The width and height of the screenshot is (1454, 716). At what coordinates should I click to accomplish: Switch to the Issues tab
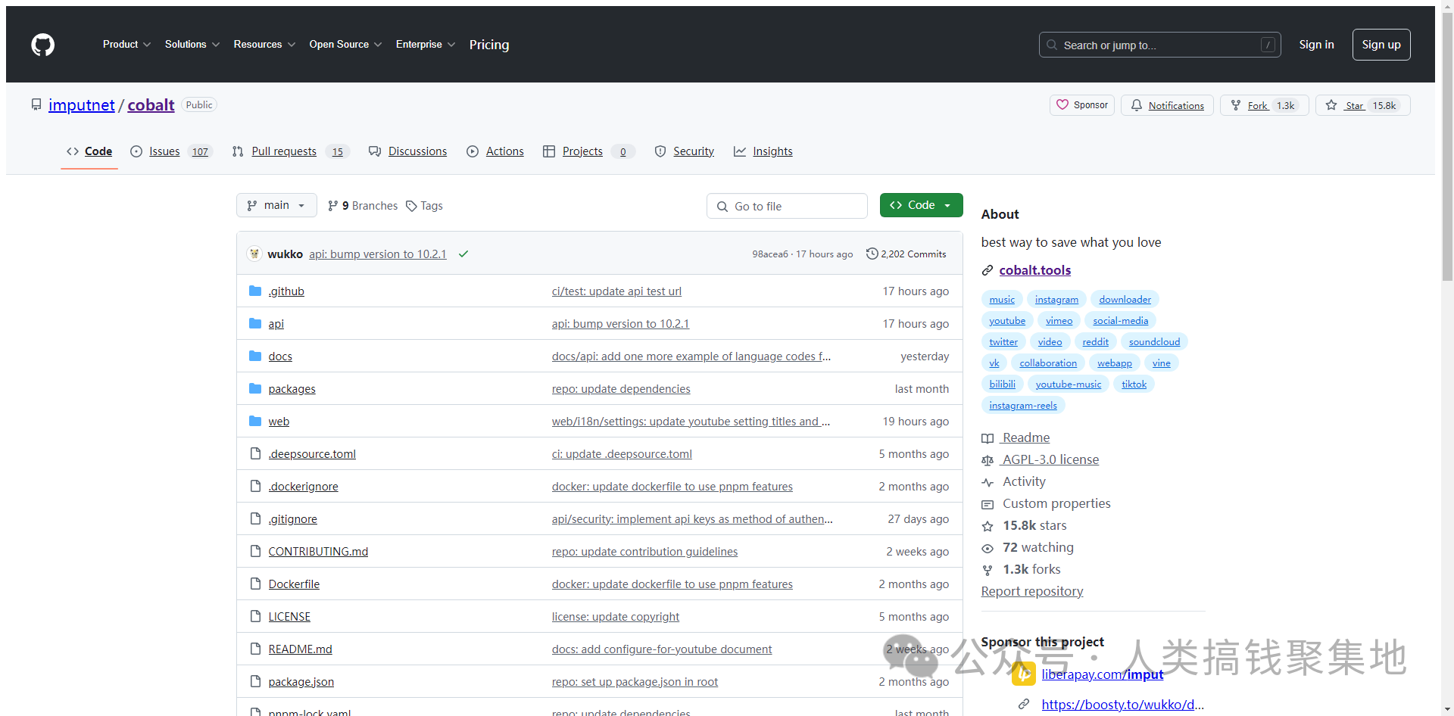pyautogui.click(x=164, y=151)
